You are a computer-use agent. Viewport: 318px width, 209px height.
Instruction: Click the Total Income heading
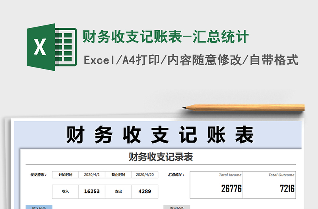[x=230, y=175]
